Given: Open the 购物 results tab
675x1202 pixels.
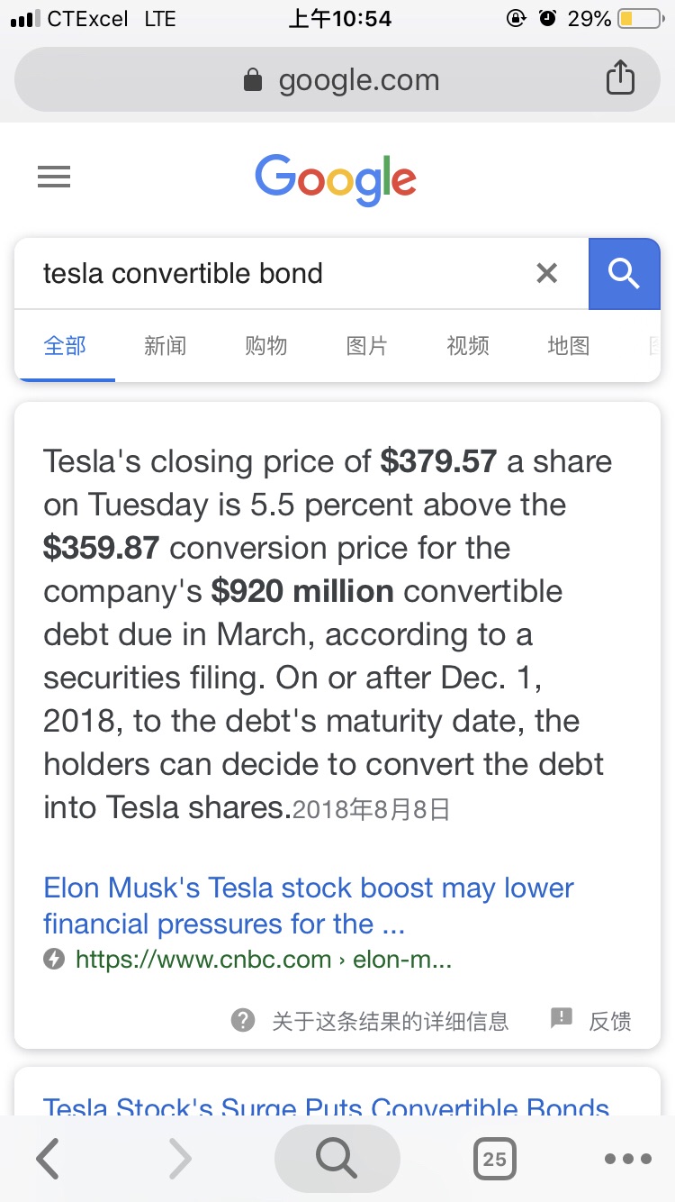Looking at the screenshot, I should pos(265,345).
